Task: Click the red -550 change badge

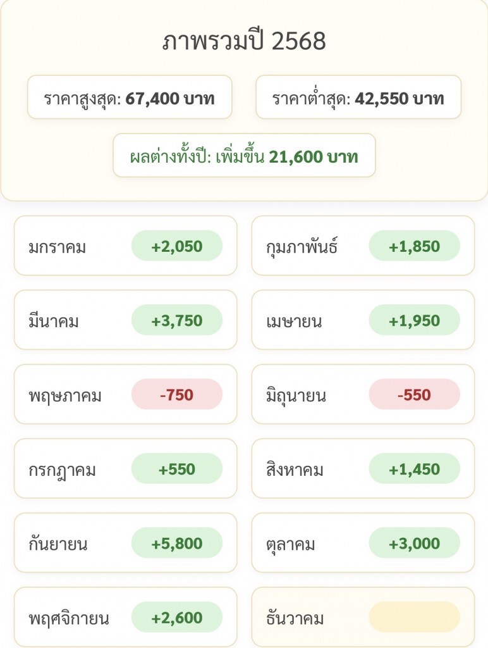Action: click(414, 396)
